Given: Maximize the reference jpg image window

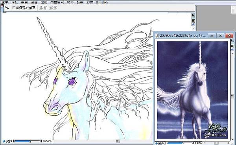Looking at the screenshot, I should click(x=221, y=36).
